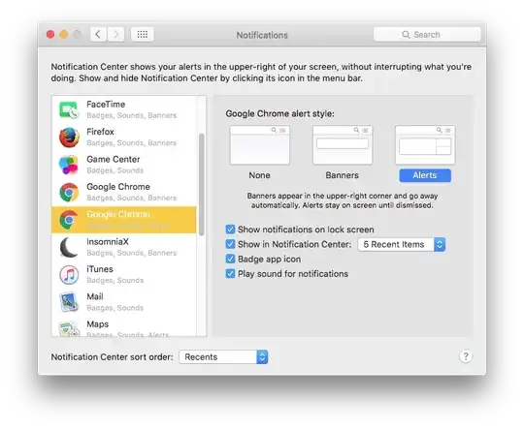The width and height of the screenshot is (524, 429).
Task: Select the None alert style
Action: point(260,153)
